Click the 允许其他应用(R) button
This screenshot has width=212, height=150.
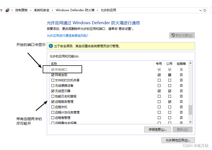[x=178, y=140]
